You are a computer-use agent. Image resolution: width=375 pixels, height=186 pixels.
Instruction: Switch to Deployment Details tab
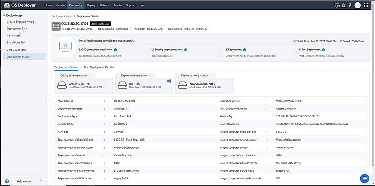66,67
